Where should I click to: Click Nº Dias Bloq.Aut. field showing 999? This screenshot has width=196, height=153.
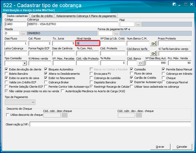click(x=156, y=63)
